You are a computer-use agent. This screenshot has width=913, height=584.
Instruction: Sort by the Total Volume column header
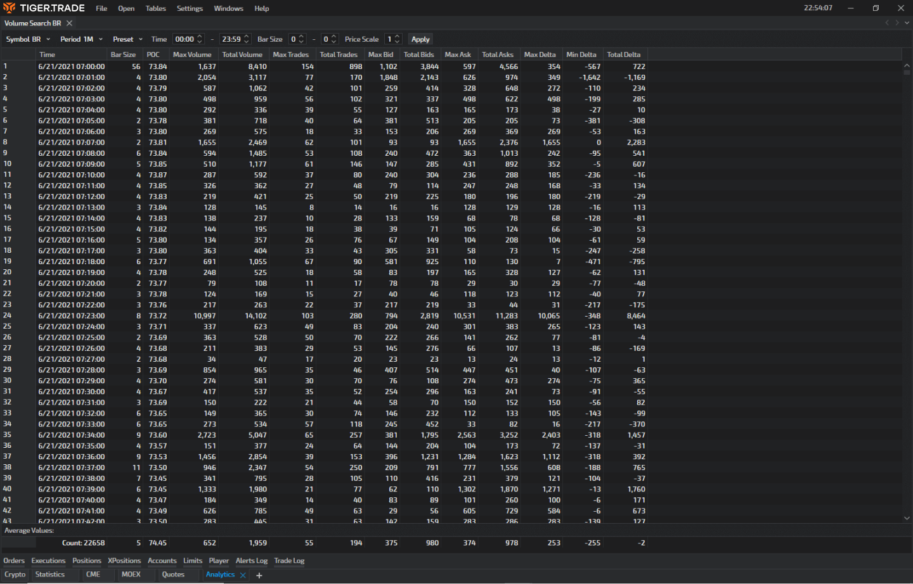242,54
